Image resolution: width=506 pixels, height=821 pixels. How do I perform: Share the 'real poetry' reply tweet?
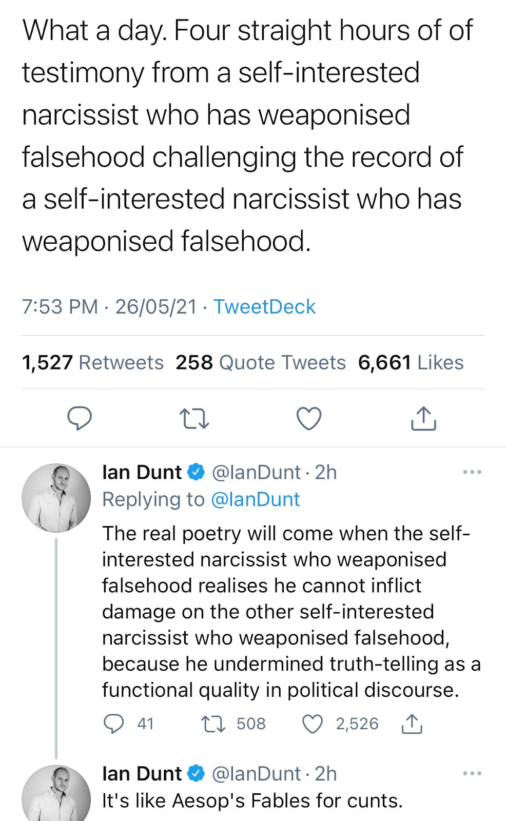tap(412, 724)
